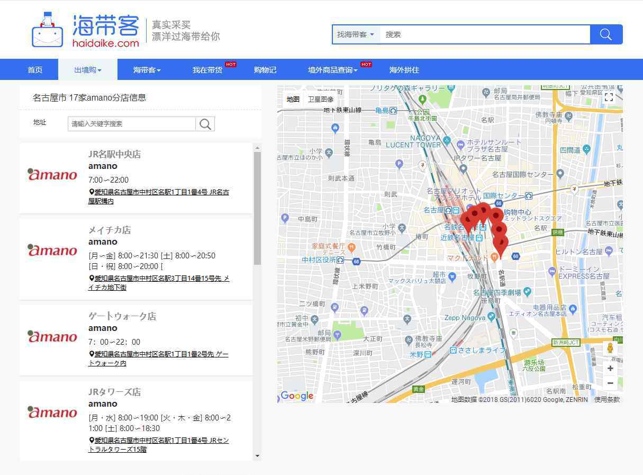The image size is (643, 475).
Task: Click the scrollbar down arrow of store list
Action: [x=257, y=456]
